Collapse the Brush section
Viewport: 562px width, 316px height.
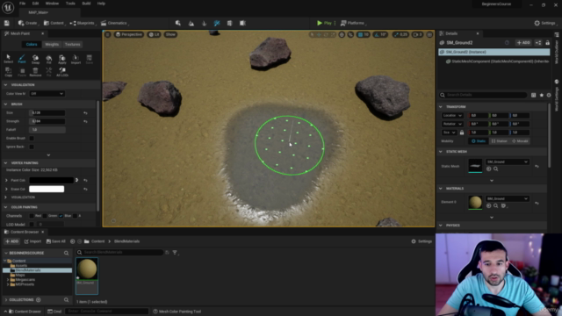(6, 104)
